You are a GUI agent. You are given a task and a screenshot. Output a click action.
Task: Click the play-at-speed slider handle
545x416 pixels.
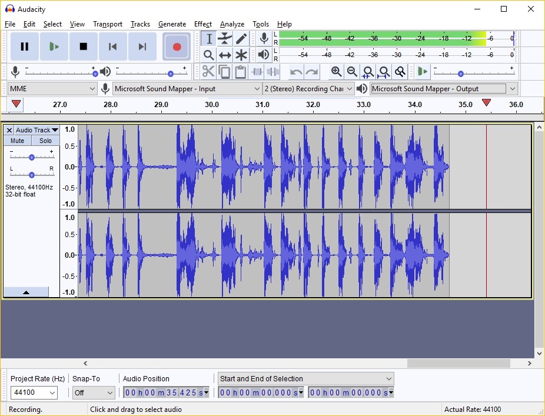tap(460, 74)
